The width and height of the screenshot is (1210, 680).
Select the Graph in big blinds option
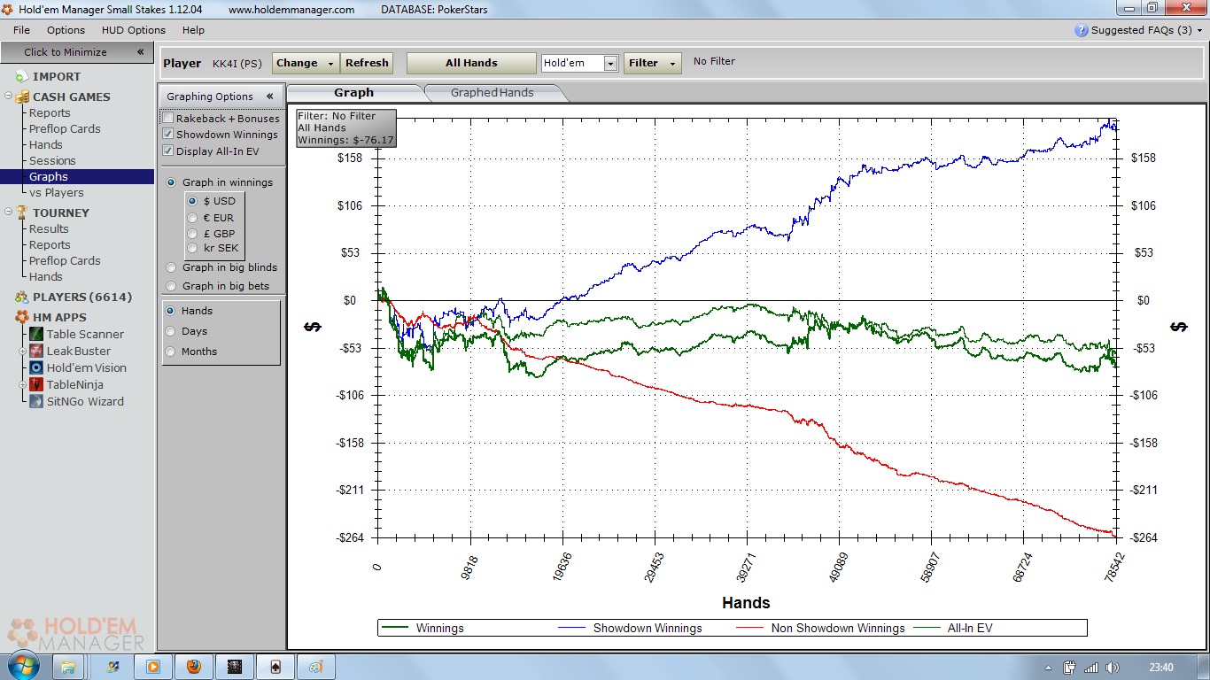pos(172,267)
